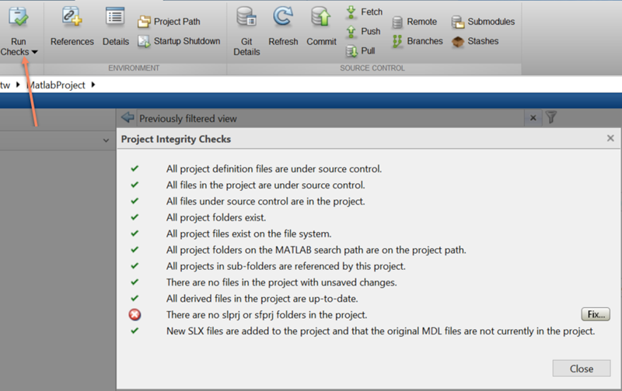622x391 pixels.
Task: Click Fix for slprj folders check
Action: point(595,314)
